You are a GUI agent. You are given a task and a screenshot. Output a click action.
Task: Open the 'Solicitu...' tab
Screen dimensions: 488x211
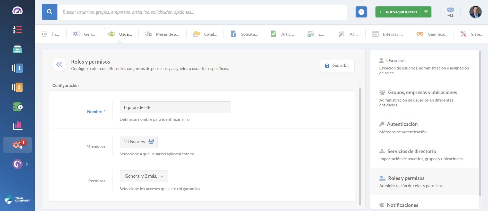pos(244,34)
